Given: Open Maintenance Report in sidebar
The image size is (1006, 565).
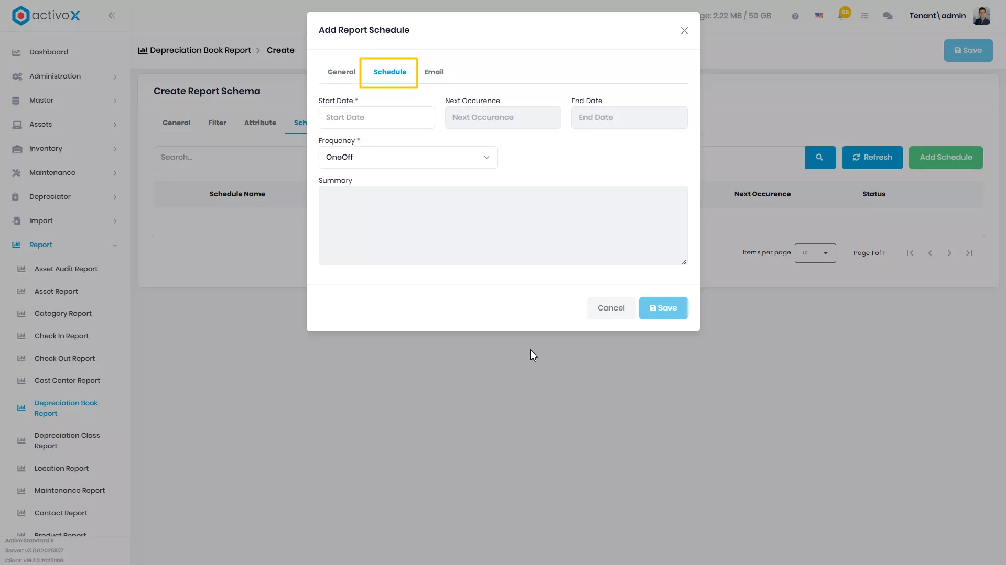Looking at the screenshot, I should pyautogui.click(x=70, y=491).
